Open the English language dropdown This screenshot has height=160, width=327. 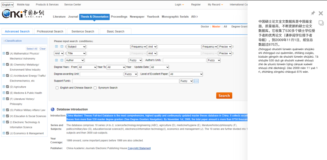(8, 5)
